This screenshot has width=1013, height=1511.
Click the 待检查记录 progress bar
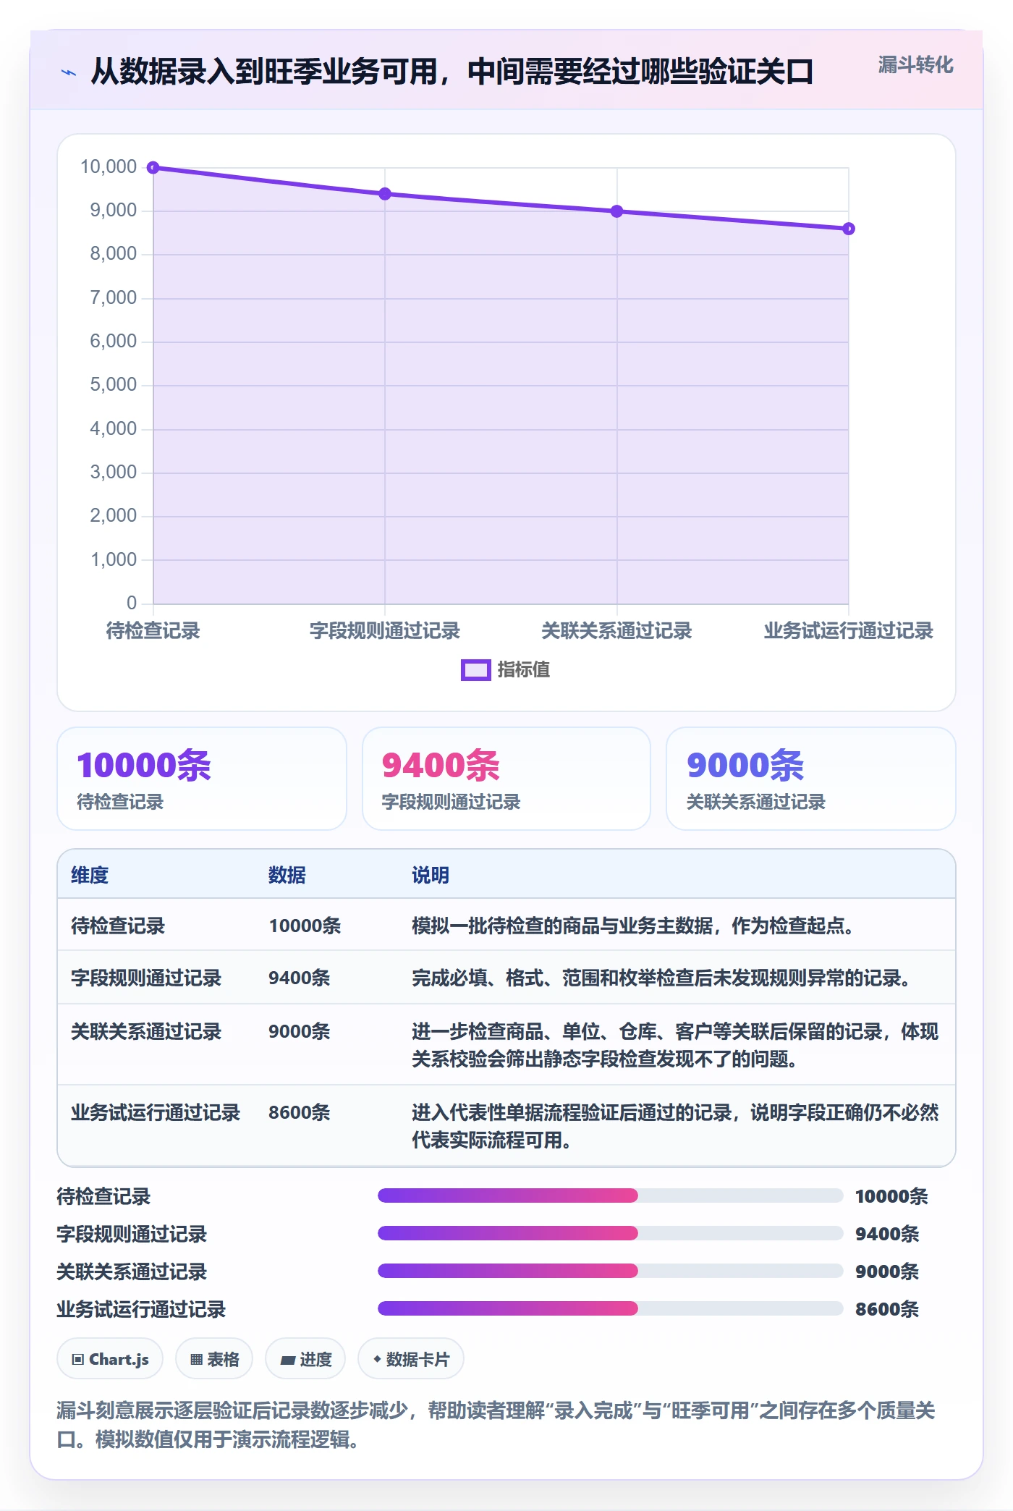coord(611,1195)
